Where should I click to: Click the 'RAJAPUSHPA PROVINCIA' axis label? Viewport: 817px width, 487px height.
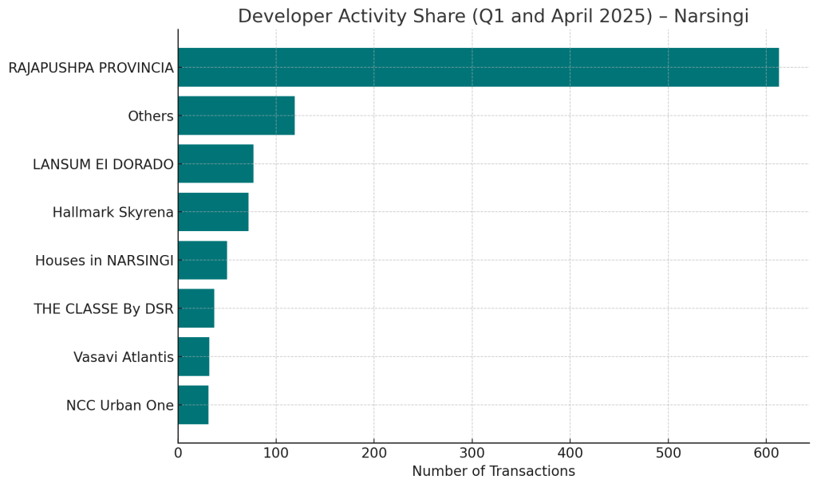(91, 69)
